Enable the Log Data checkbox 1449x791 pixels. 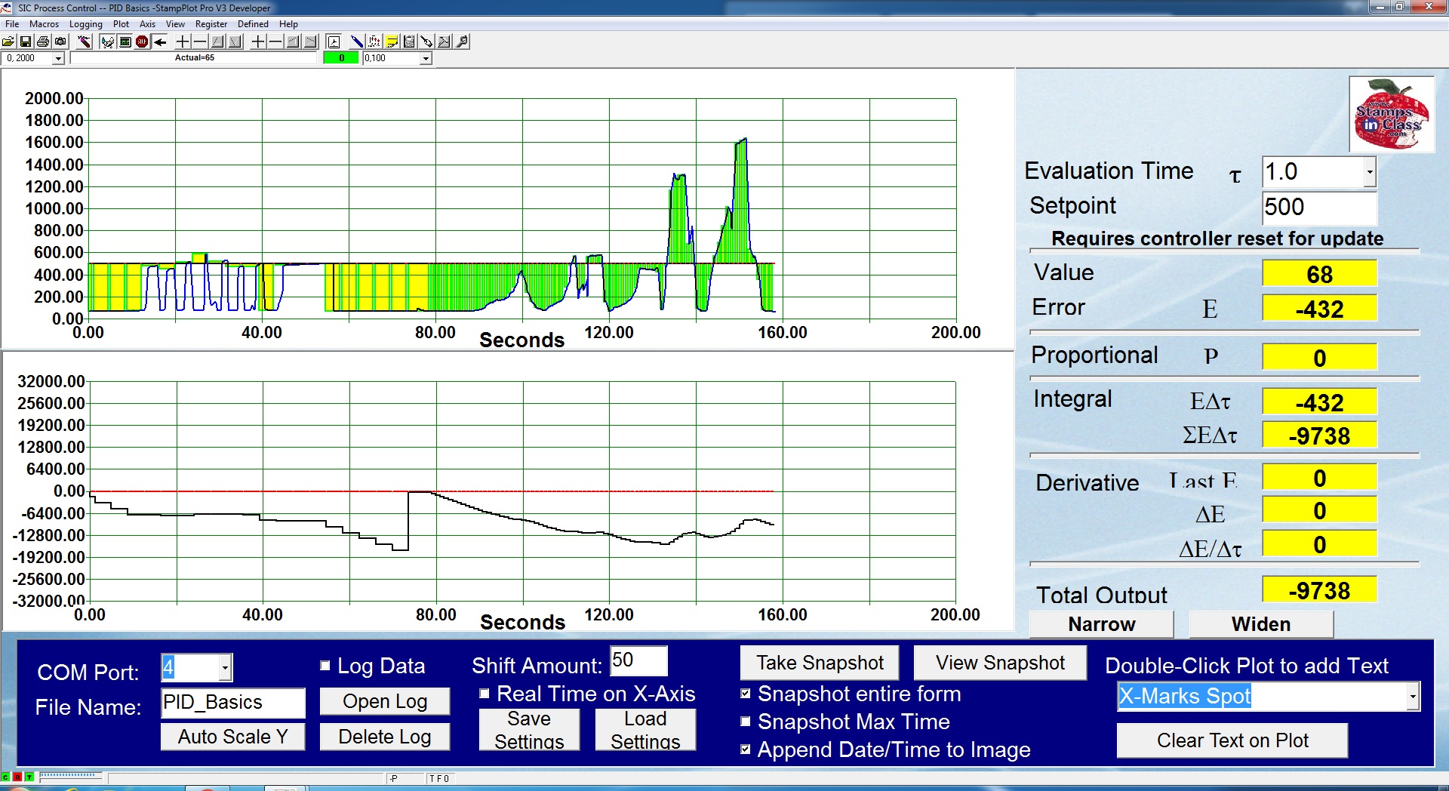pos(325,666)
